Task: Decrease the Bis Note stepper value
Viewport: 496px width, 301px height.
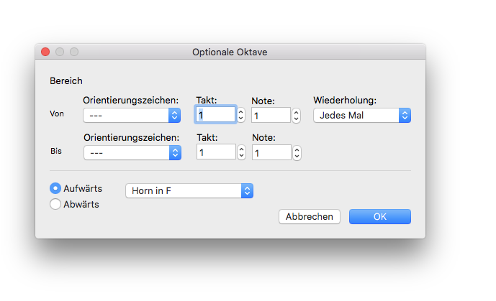Action: click(x=297, y=157)
